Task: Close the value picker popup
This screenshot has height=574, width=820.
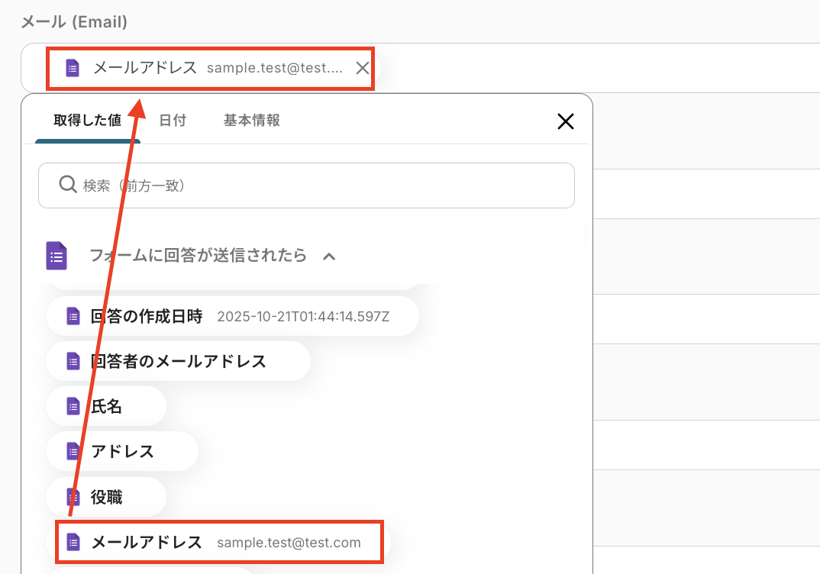Action: (x=565, y=121)
